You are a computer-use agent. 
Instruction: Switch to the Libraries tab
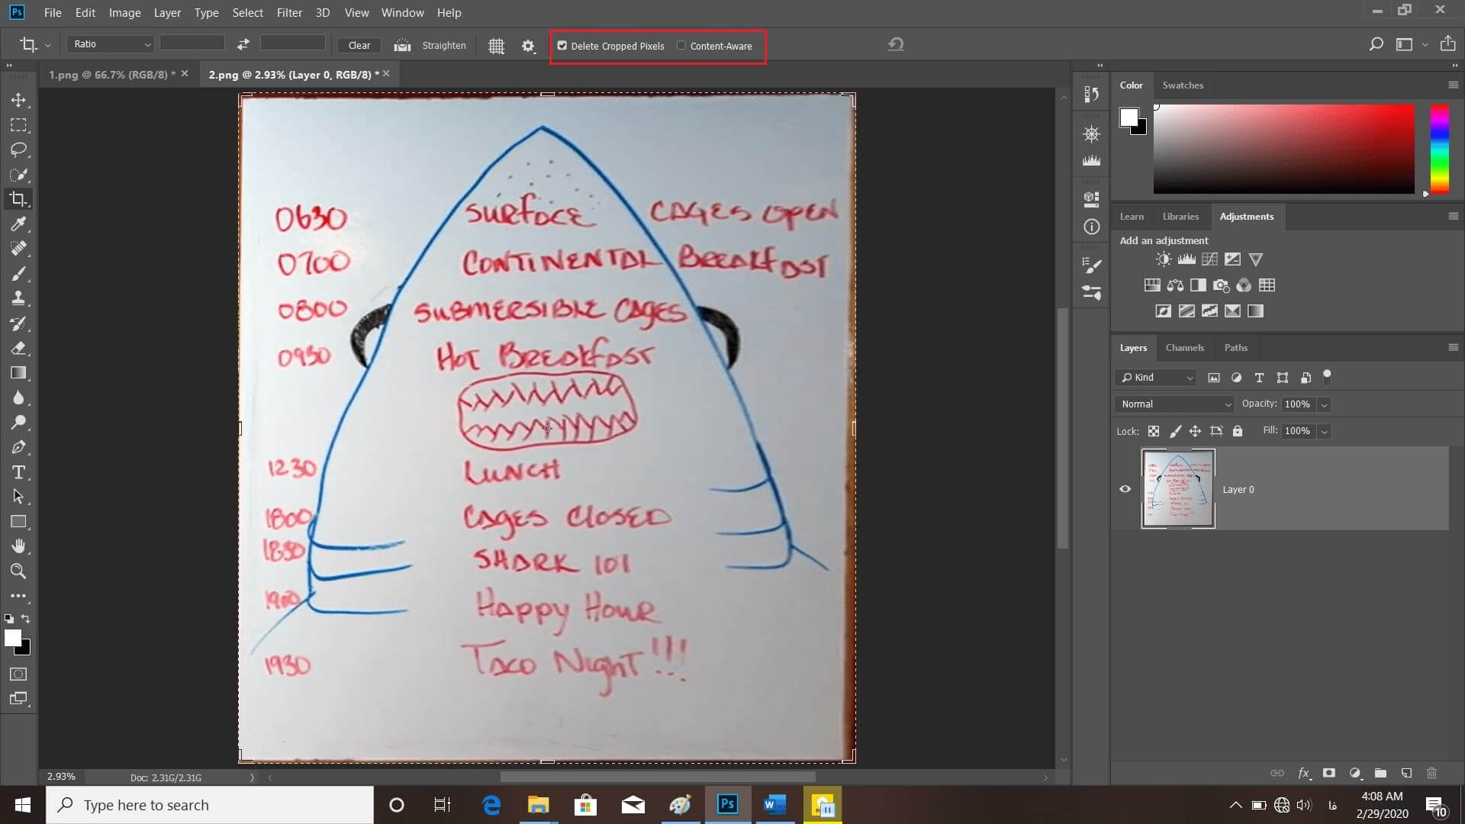coord(1180,216)
